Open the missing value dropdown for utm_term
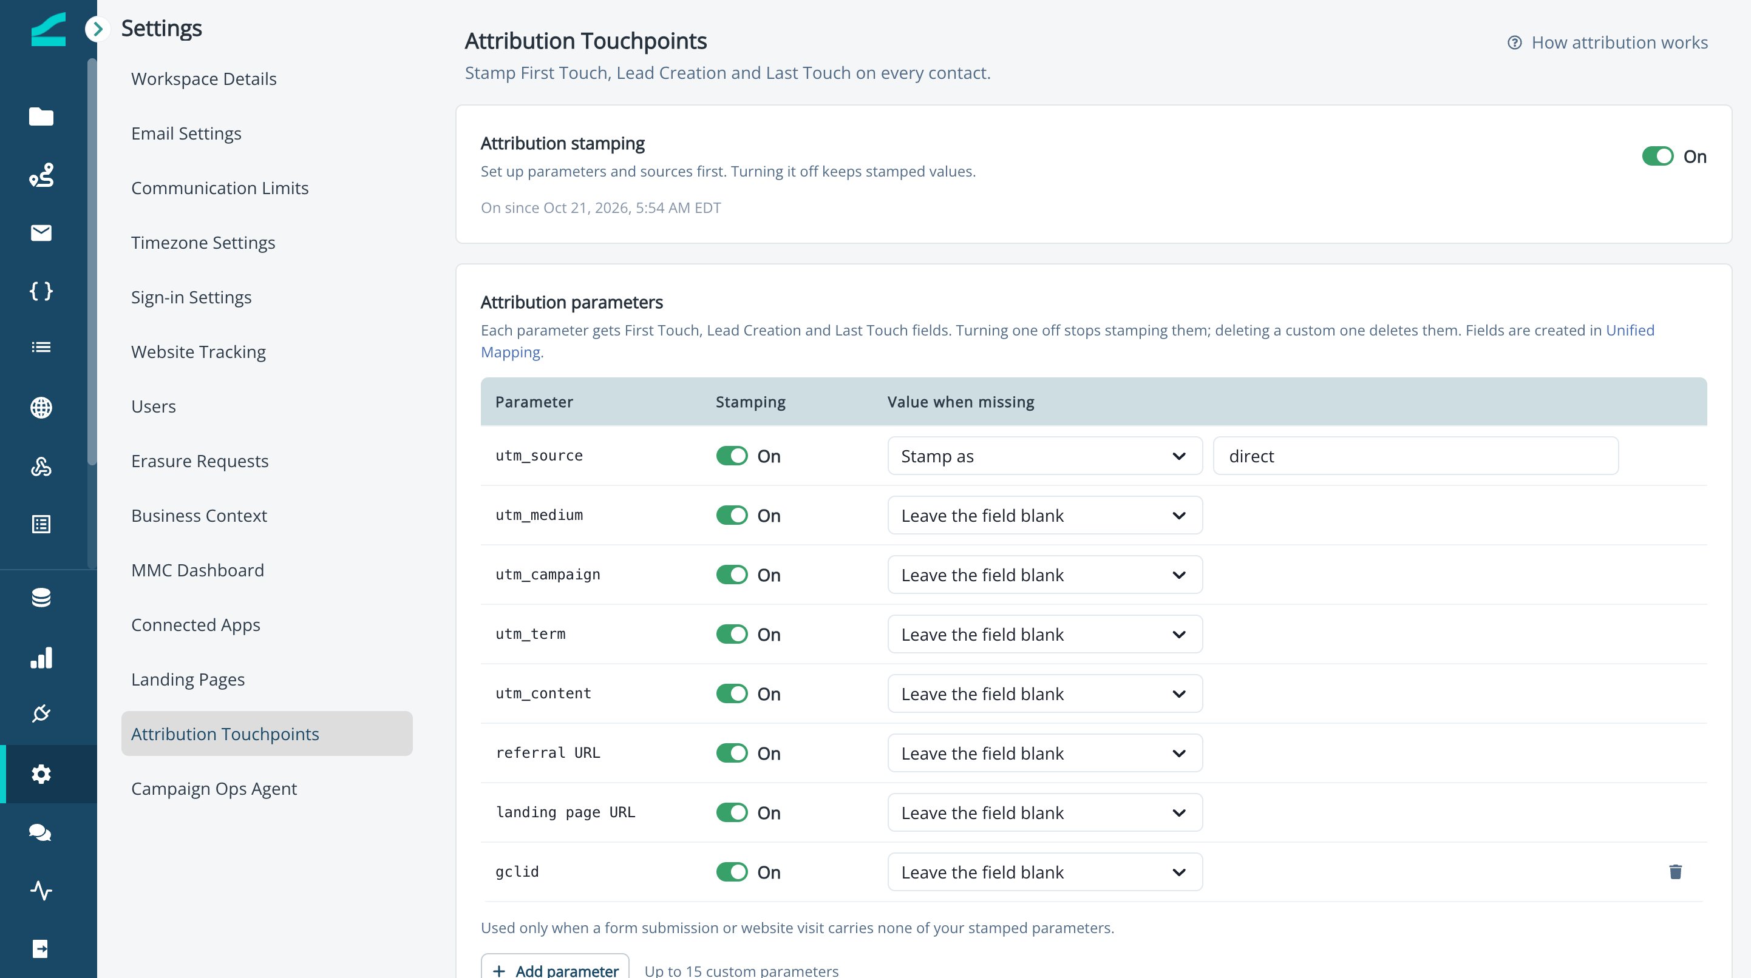 [1045, 635]
